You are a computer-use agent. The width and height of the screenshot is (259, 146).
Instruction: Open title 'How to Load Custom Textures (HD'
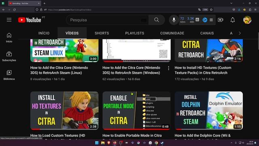point(58,135)
